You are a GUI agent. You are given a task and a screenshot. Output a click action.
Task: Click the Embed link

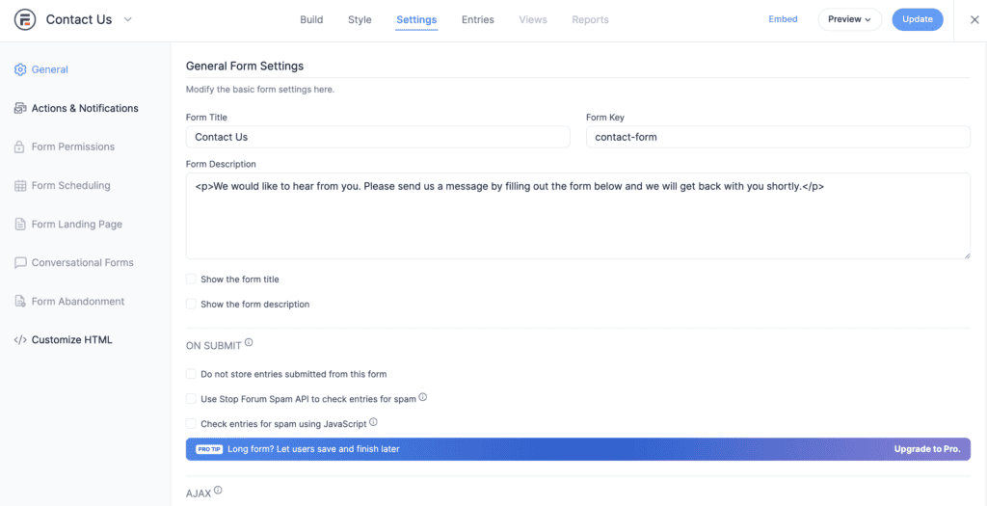tap(783, 19)
